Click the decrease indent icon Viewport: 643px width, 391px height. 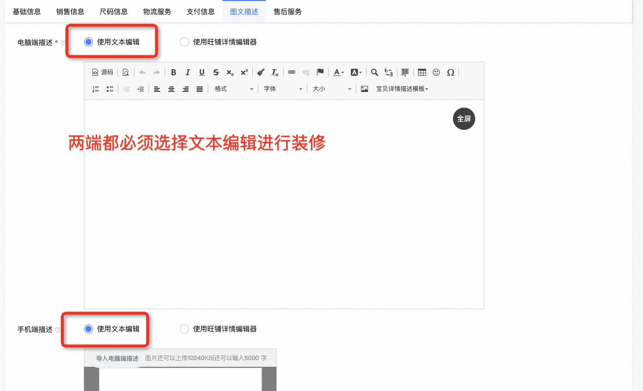coord(126,89)
